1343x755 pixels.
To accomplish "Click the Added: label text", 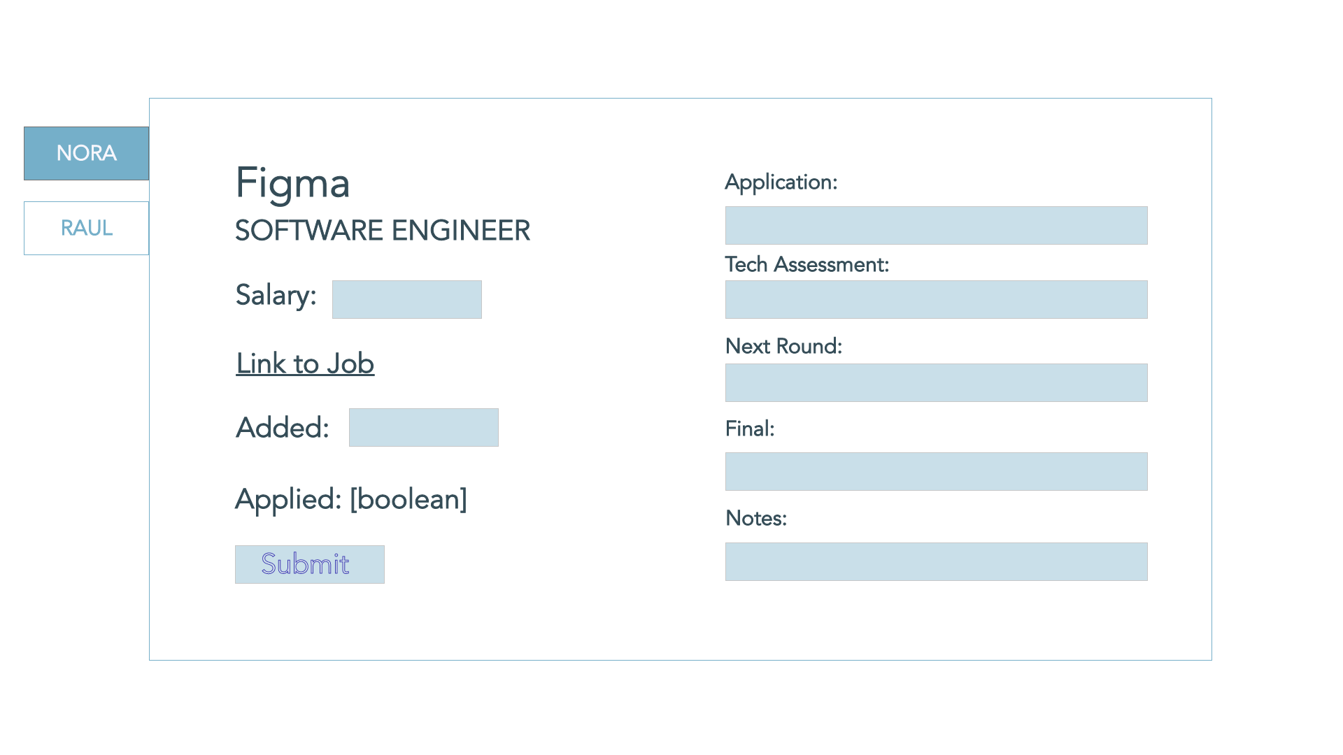I will [x=283, y=428].
